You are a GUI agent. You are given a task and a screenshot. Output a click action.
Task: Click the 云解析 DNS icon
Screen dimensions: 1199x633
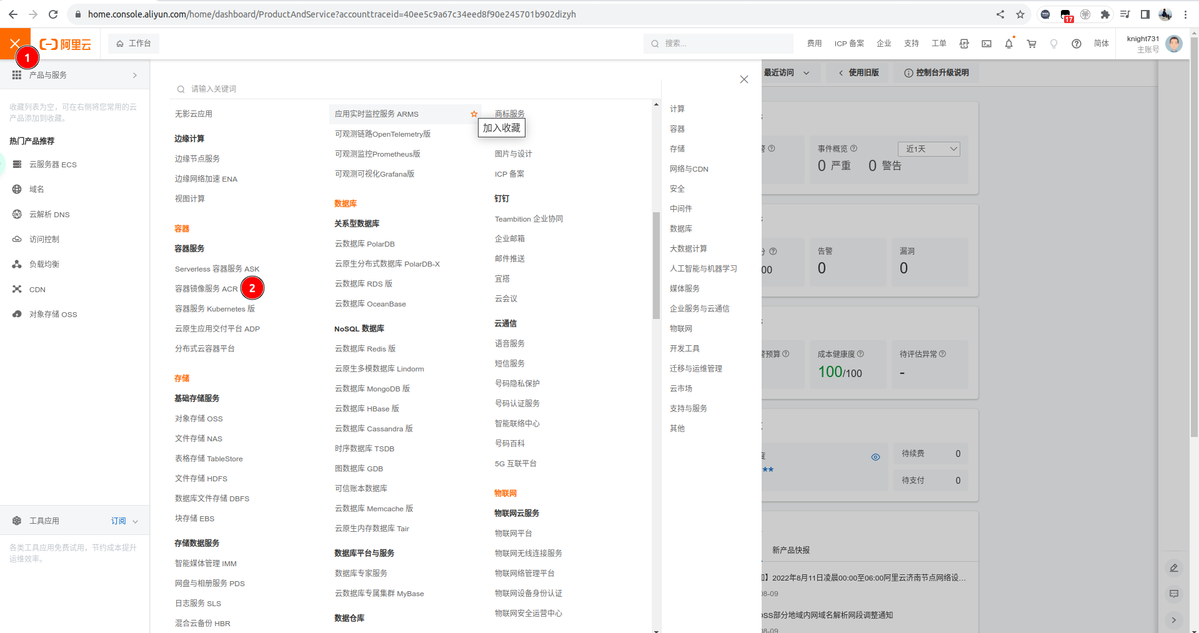point(17,214)
